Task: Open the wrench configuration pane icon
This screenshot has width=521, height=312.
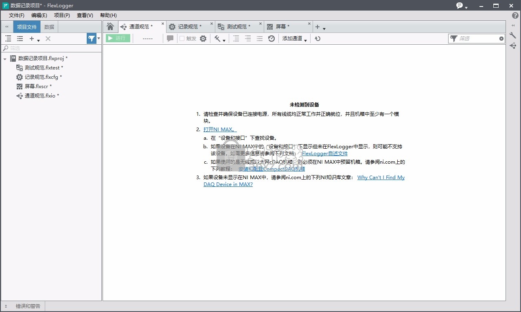Action: pyautogui.click(x=513, y=36)
